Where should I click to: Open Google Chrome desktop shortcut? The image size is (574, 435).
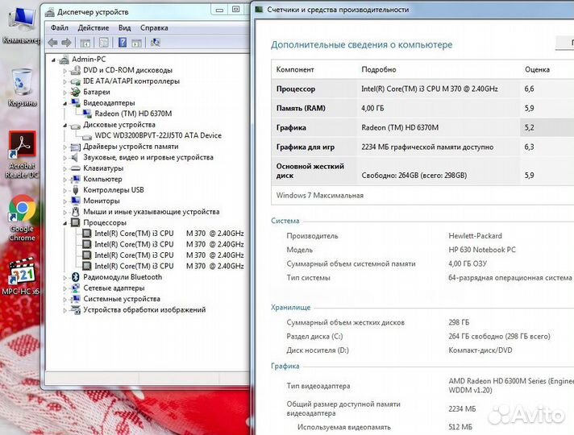22,218
